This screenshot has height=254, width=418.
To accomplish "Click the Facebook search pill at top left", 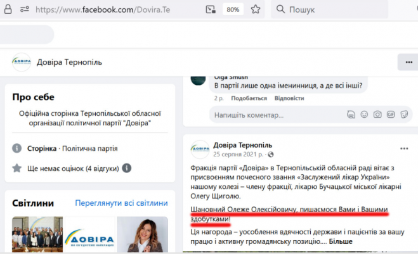I will [x=27, y=35].
